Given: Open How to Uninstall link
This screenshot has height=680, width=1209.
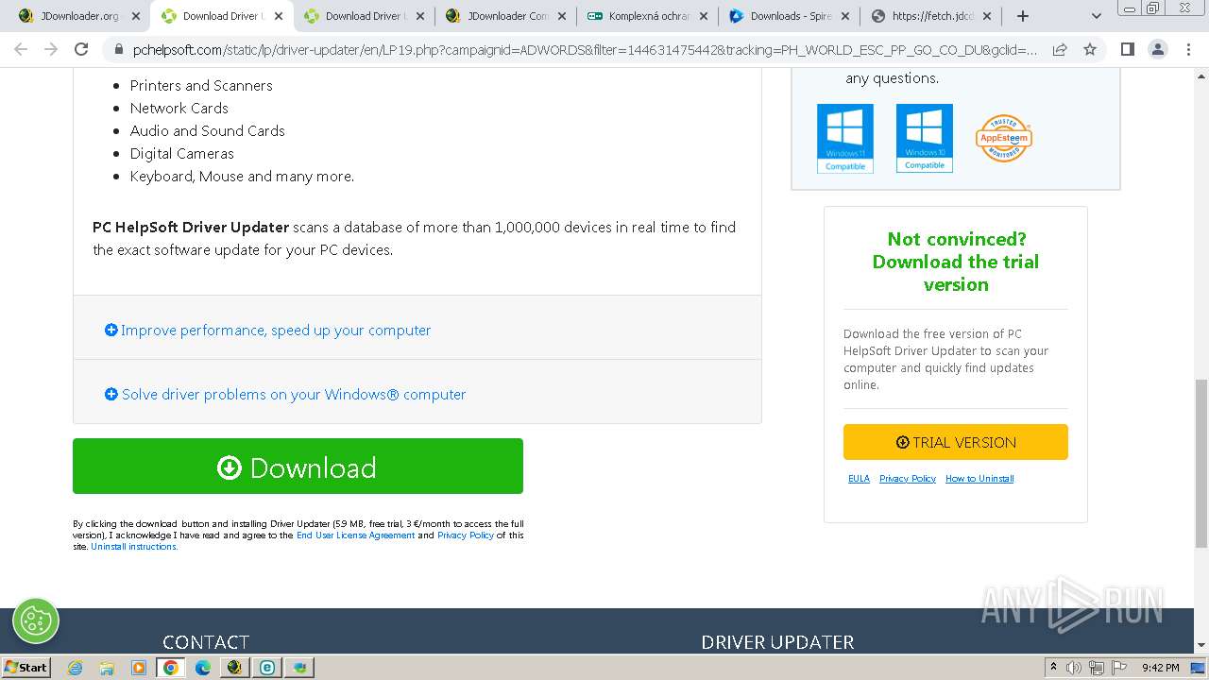Looking at the screenshot, I should point(979,479).
